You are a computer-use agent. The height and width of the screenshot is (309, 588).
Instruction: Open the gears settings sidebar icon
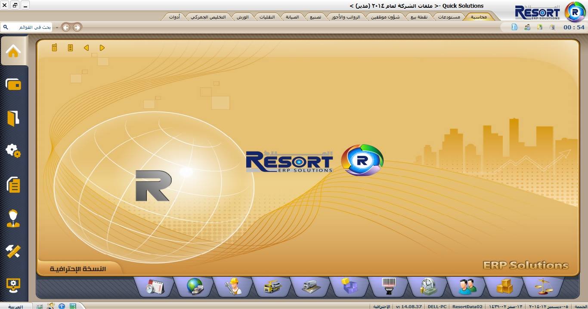click(13, 151)
